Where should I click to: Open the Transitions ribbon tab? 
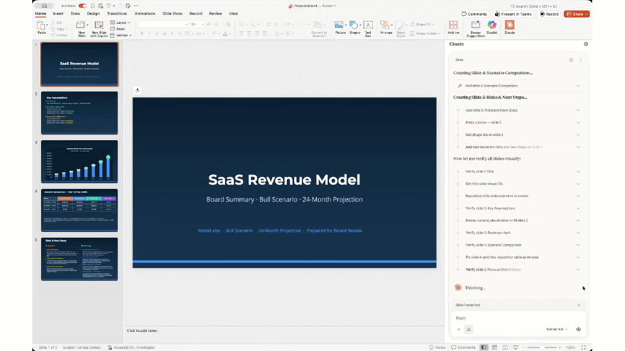[x=116, y=13]
